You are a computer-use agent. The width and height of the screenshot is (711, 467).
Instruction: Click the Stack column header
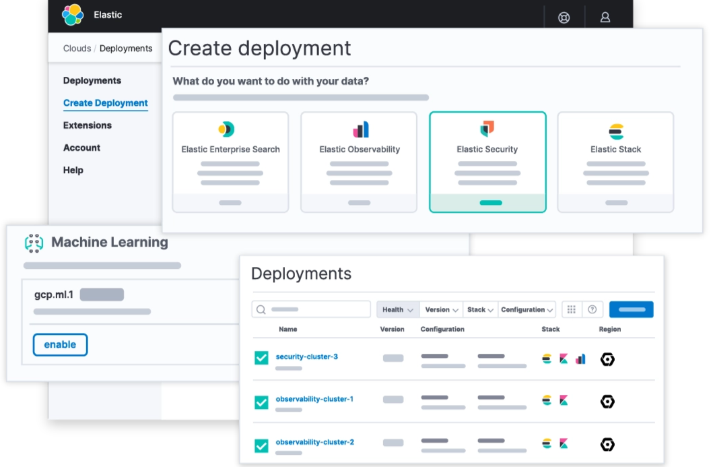[x=551, y=329]
